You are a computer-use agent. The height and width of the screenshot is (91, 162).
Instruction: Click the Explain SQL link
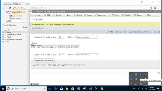(133, 32)
